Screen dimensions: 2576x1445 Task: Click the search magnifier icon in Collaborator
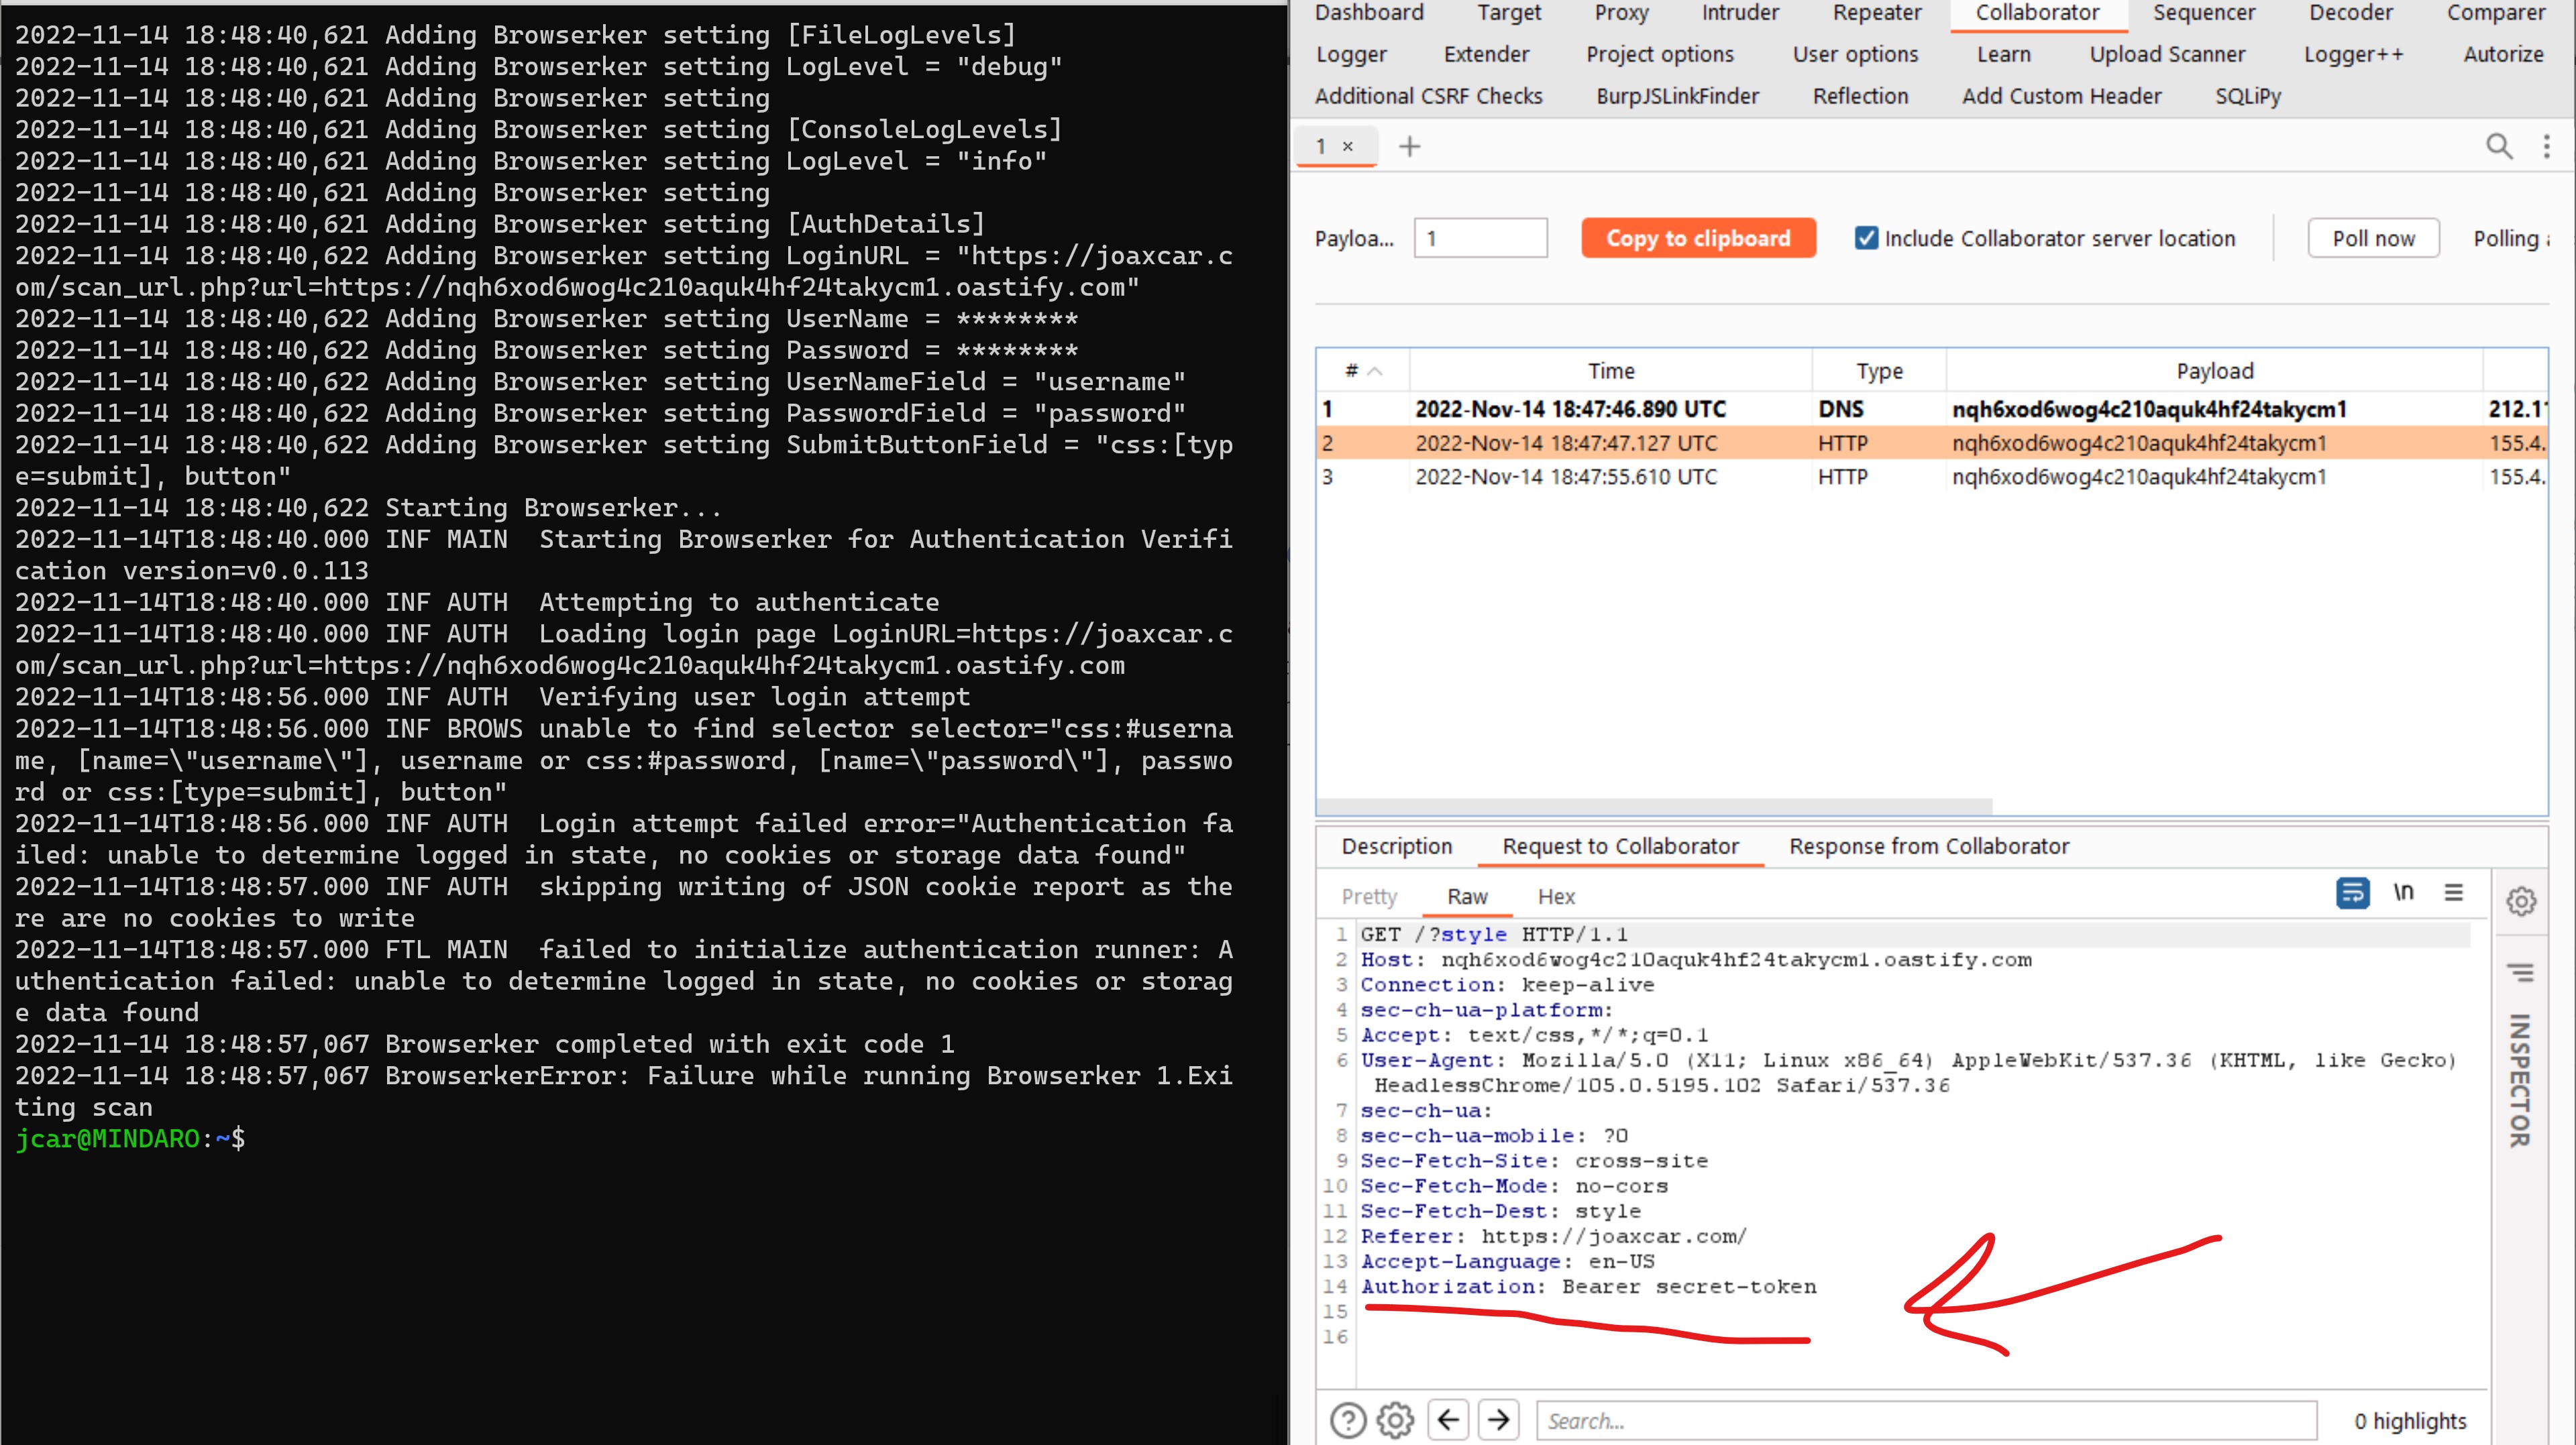[x=2498, y=146]
